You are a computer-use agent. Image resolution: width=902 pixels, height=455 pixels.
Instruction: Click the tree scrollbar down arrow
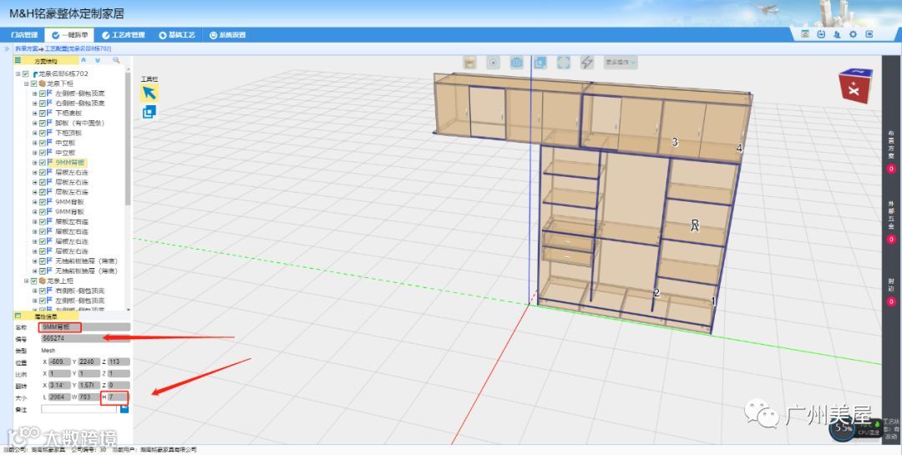[x=129, y=309]
